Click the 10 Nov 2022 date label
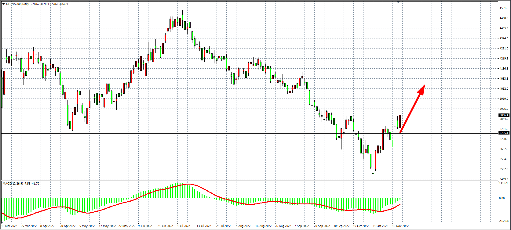Image resolution: width=511 pixels, height=230 pixels. [x=400, y=226]
